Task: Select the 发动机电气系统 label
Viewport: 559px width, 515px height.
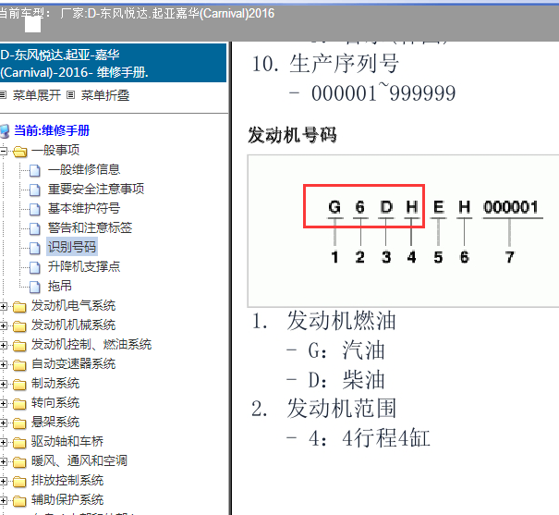Action: pyautogui.click(x=73, y=306)
